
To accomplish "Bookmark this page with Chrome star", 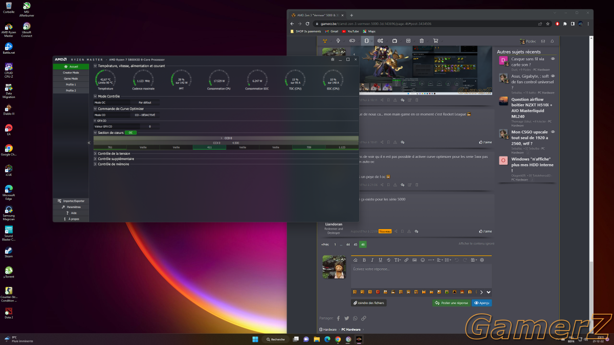I will 548,24.
